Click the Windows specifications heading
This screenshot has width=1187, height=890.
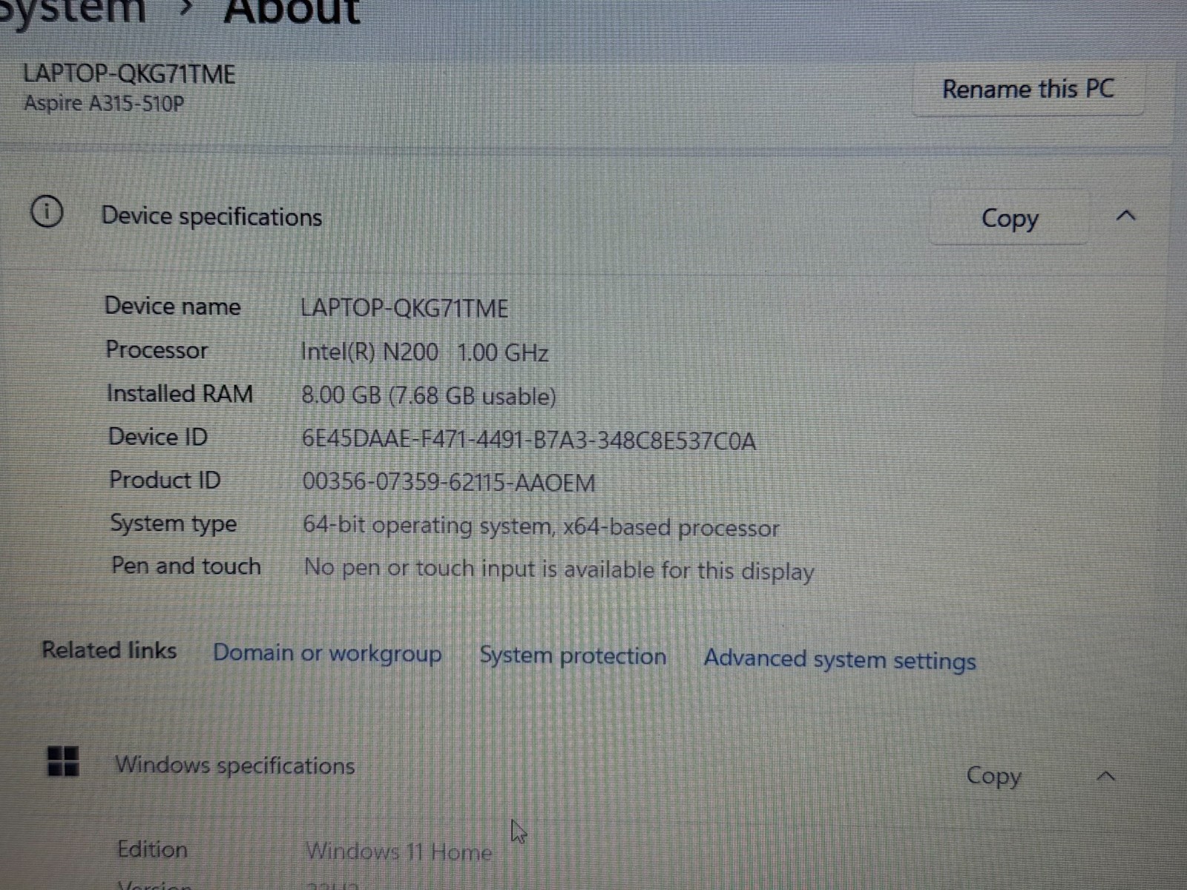pyautogui.click(x=234, y=765)
